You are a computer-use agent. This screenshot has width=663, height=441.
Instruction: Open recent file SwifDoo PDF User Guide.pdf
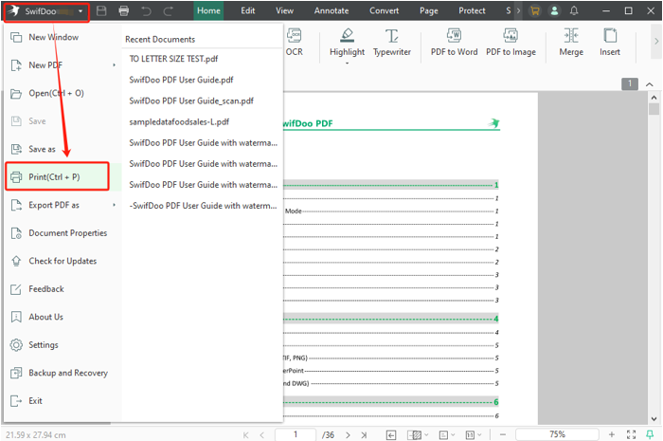click(181, 80)
